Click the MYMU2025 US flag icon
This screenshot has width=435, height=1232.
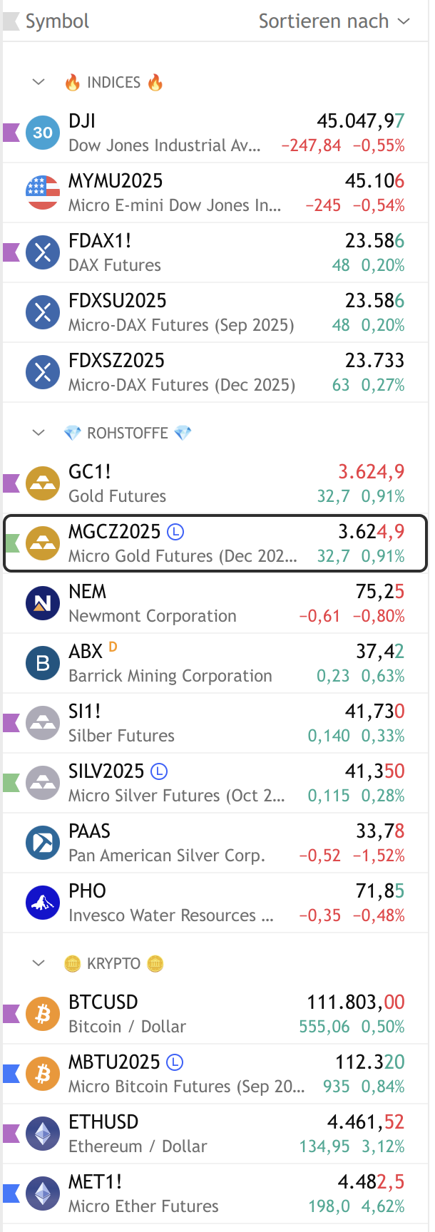[x=43, y=192]
